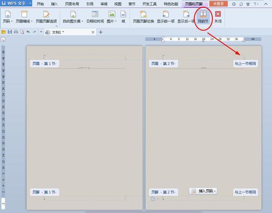
Task: Click the skin shirt icon in title bar
Action: click(248, 4)
